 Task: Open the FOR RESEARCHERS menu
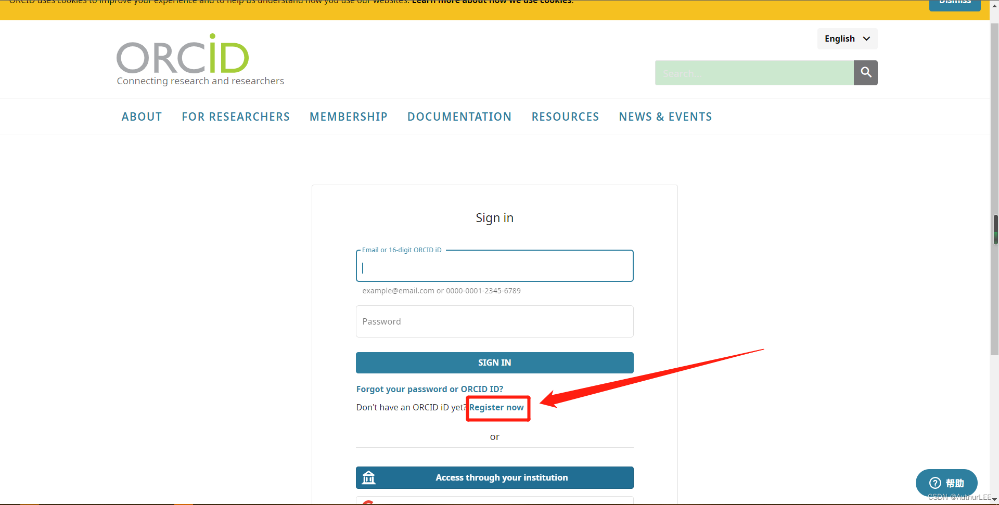(x=236, y=117)
